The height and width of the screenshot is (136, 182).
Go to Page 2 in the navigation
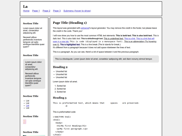point(47,11)
